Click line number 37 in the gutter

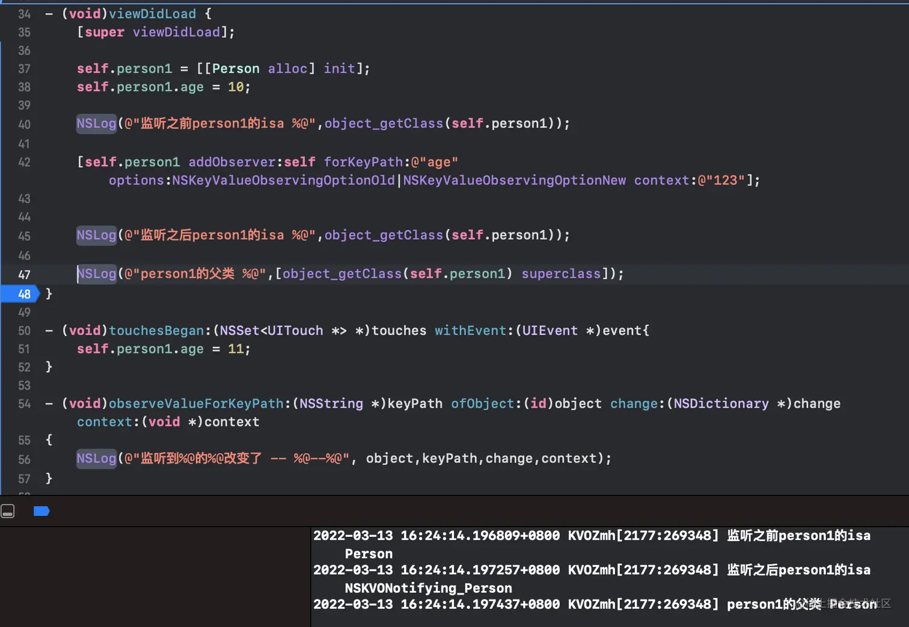[24, 69]
